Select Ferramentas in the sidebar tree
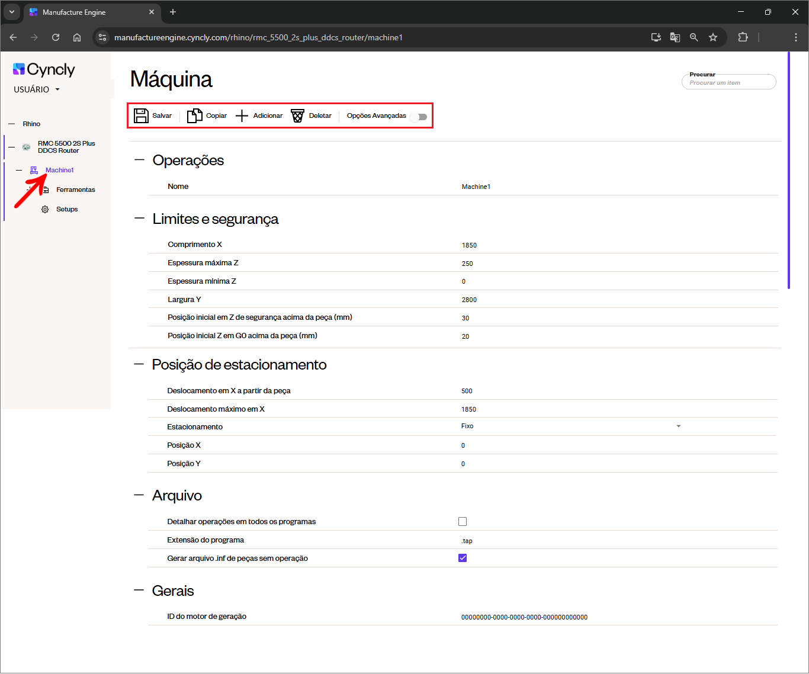Screen dimensions: 809x674 tap(75, 190)
